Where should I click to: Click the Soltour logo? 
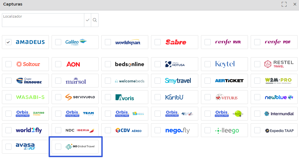28,64
